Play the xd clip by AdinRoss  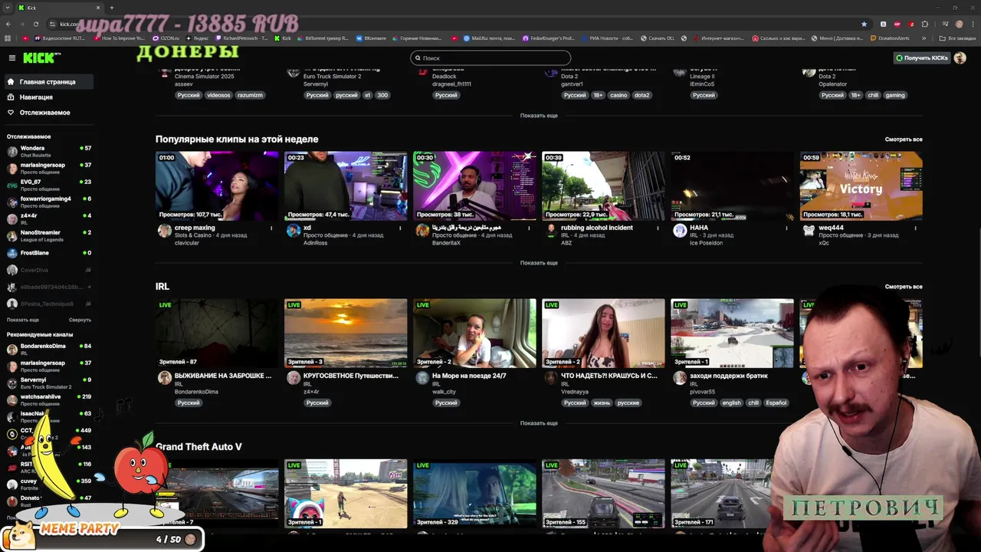(x=346, y=186)
